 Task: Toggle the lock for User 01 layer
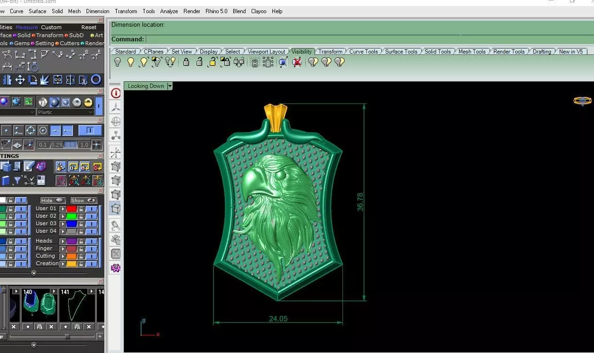tap(81, 209)
